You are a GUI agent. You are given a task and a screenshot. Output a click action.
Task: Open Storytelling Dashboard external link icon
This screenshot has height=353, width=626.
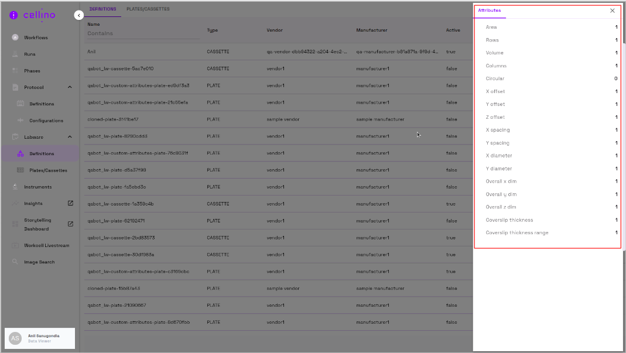tap(70, 224)
